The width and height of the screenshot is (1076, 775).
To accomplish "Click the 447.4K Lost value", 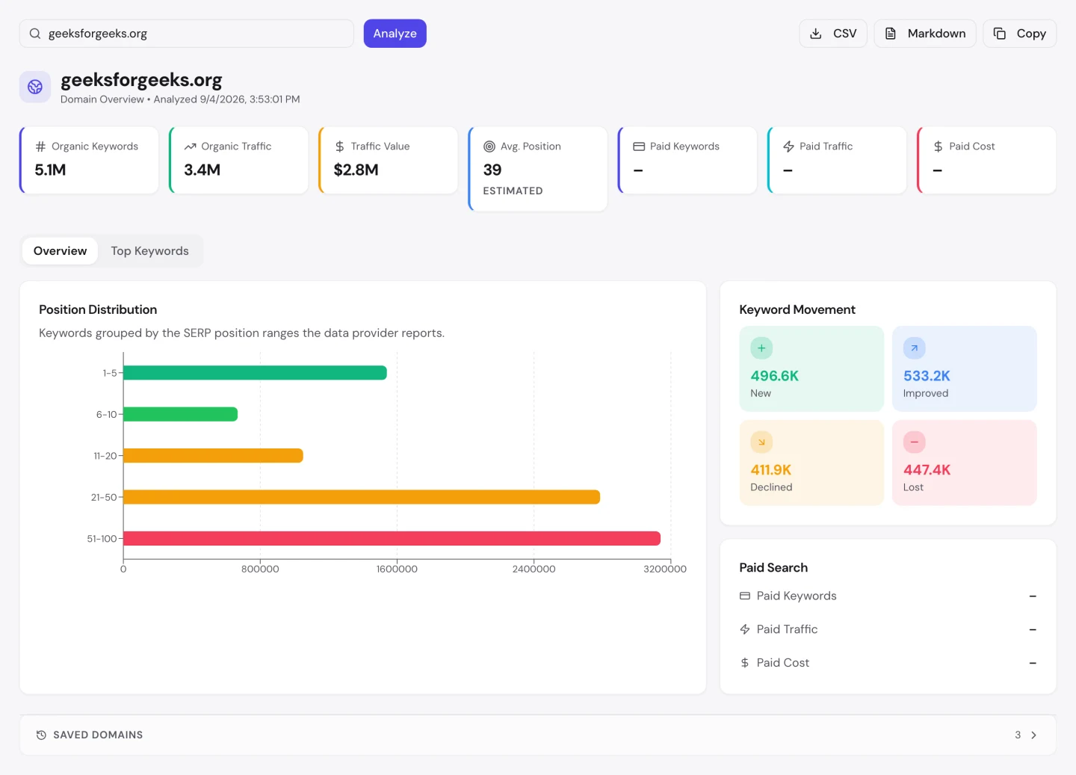I will (x=927, y=470).
